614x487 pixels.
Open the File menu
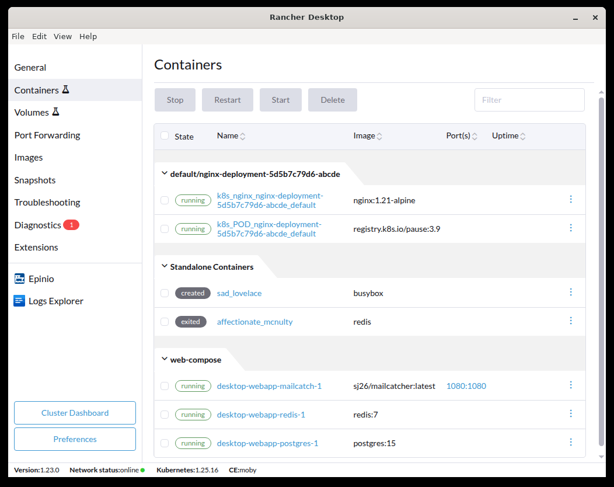coord(18,36)
